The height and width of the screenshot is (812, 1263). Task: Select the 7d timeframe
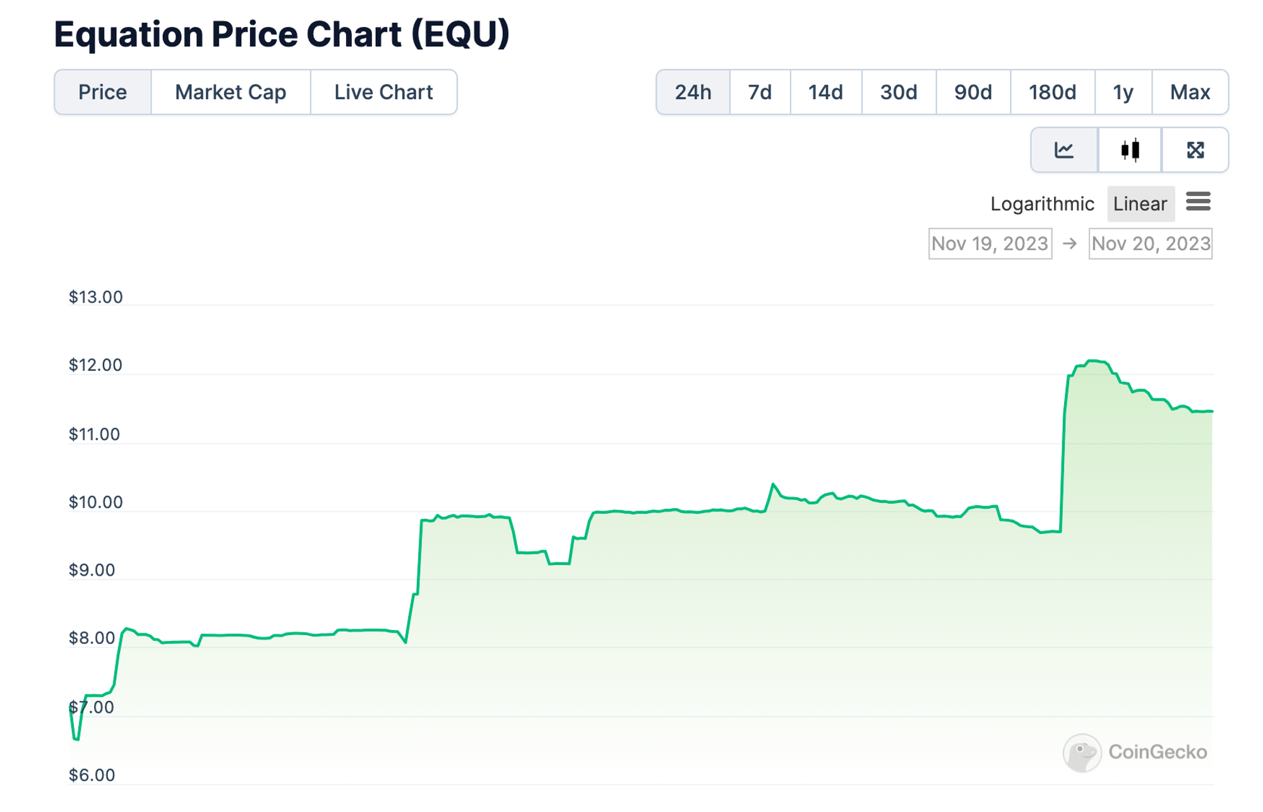[759, 92]
